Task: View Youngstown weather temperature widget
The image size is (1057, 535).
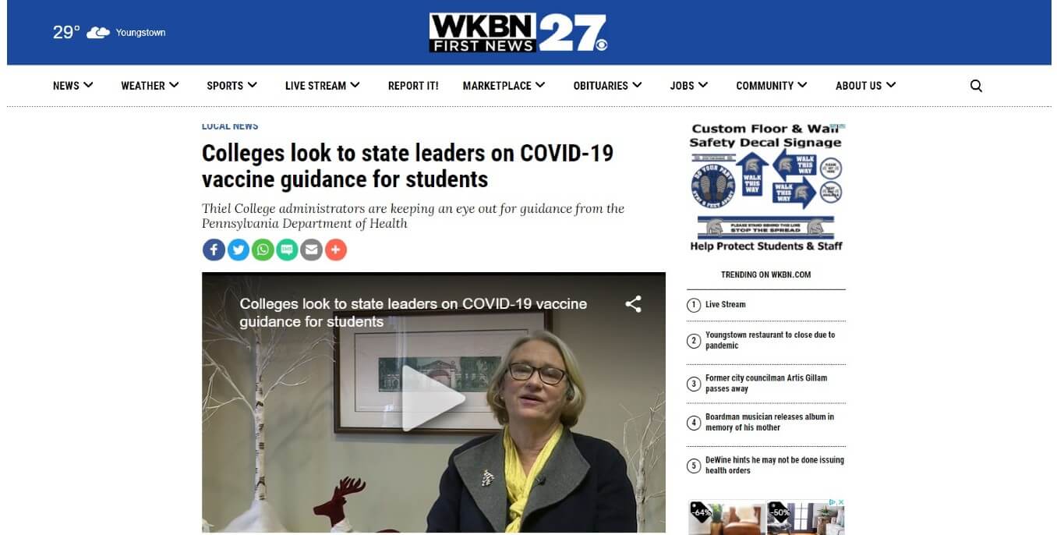Action: [109, 33]
